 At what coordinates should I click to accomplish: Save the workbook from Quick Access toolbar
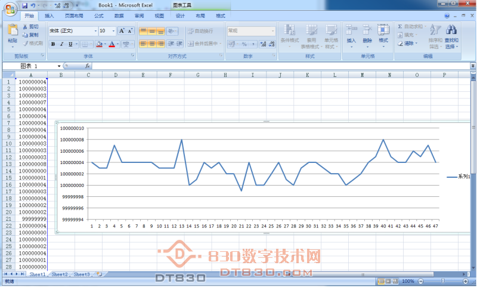coord(25,5)
